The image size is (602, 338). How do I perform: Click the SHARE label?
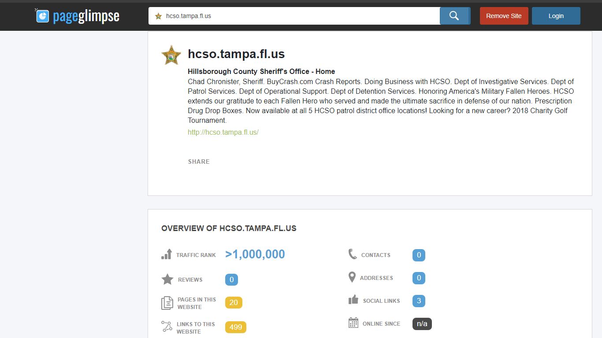[x=199, y=162]
